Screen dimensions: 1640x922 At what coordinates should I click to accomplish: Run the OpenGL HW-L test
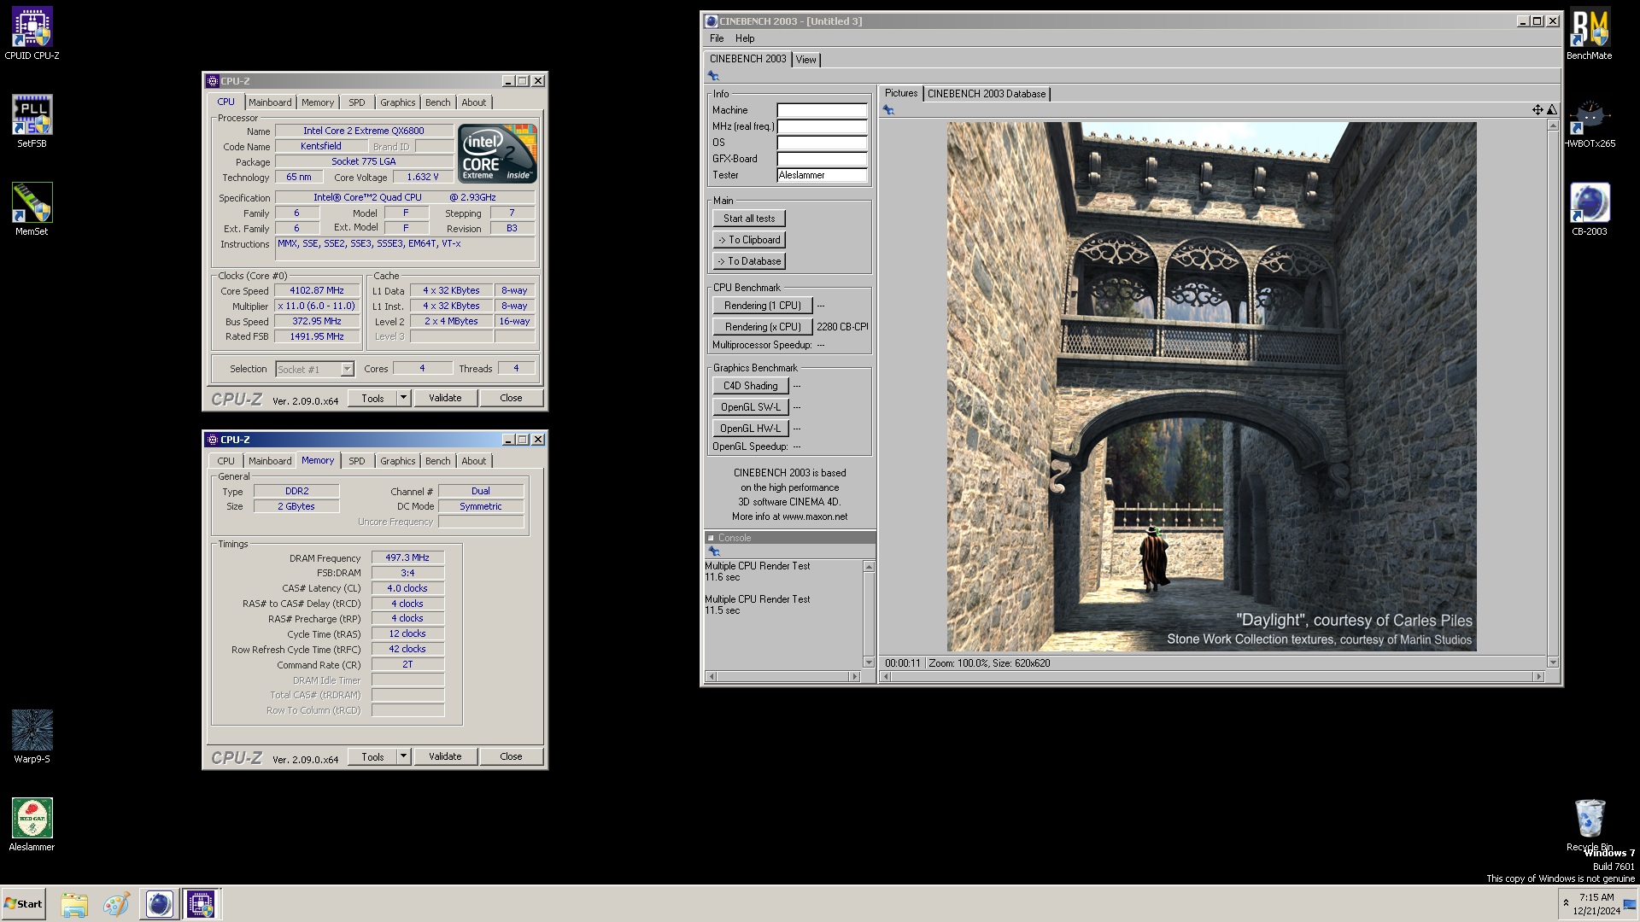[750, 429]
